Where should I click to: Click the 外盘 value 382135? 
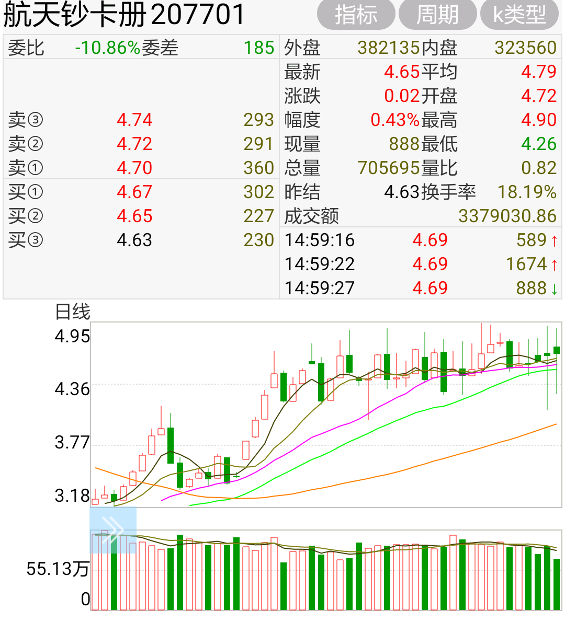tap(389, 48)
